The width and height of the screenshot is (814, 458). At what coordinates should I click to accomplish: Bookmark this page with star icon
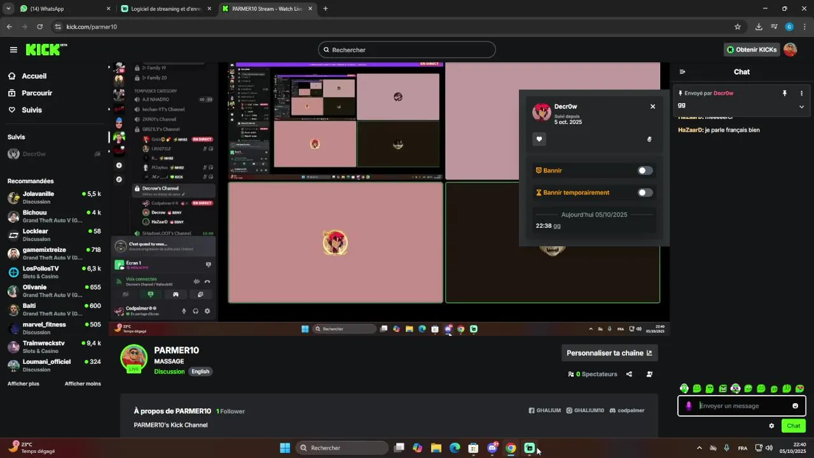coord(738,27)
